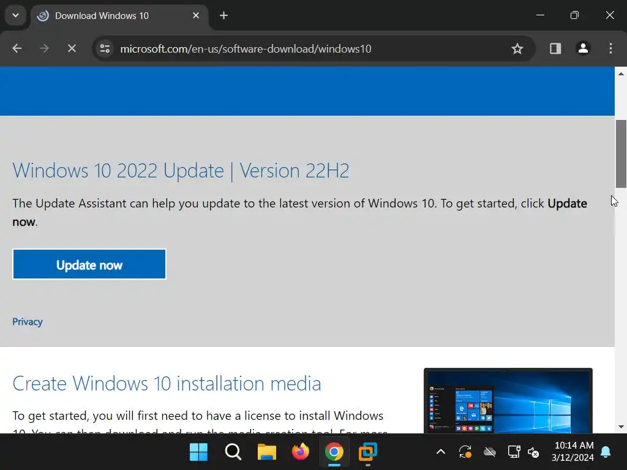
Task: Click the Update now button
Action: 89,264
